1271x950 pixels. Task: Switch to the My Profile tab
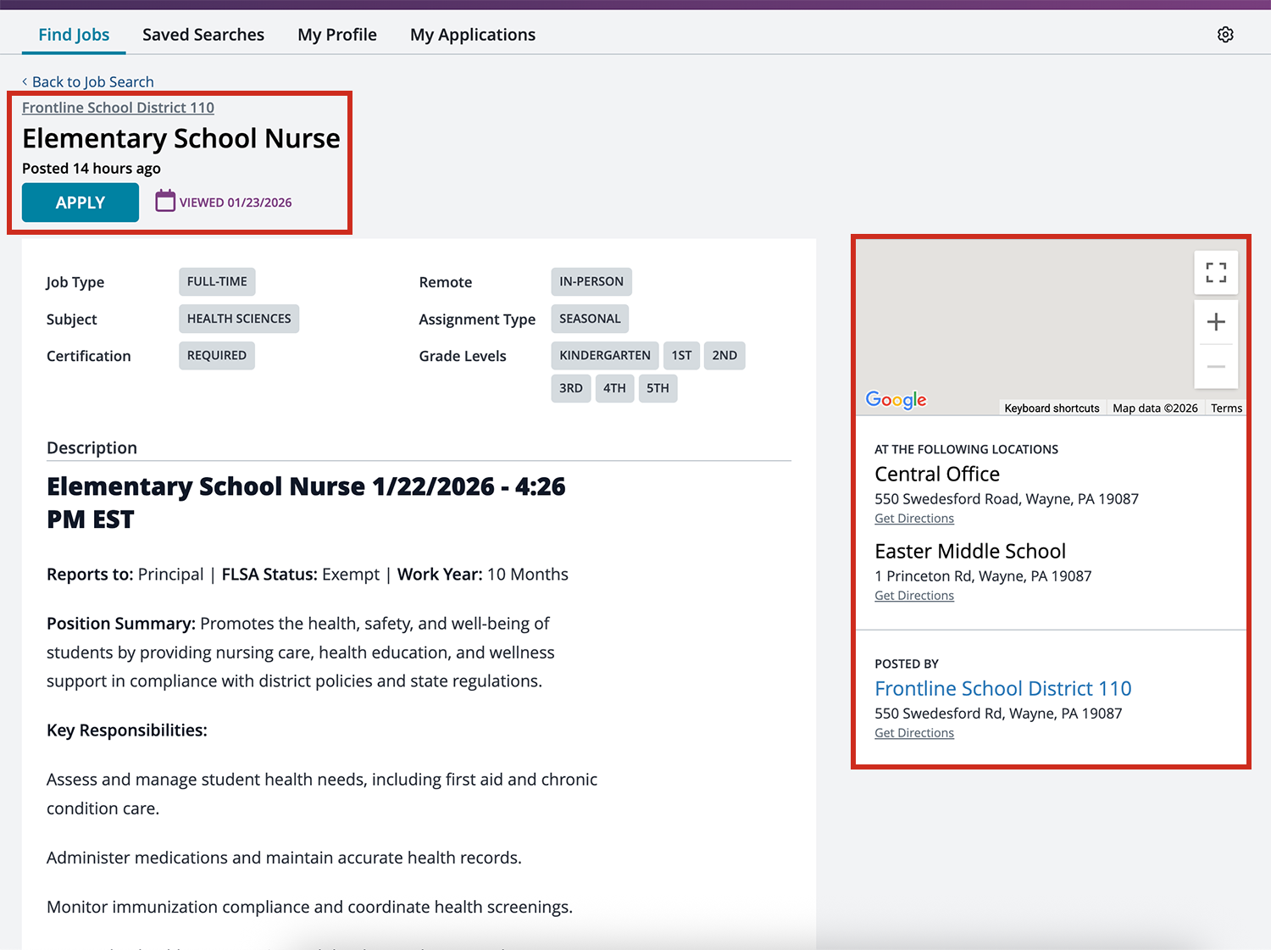tap(336, 34)
